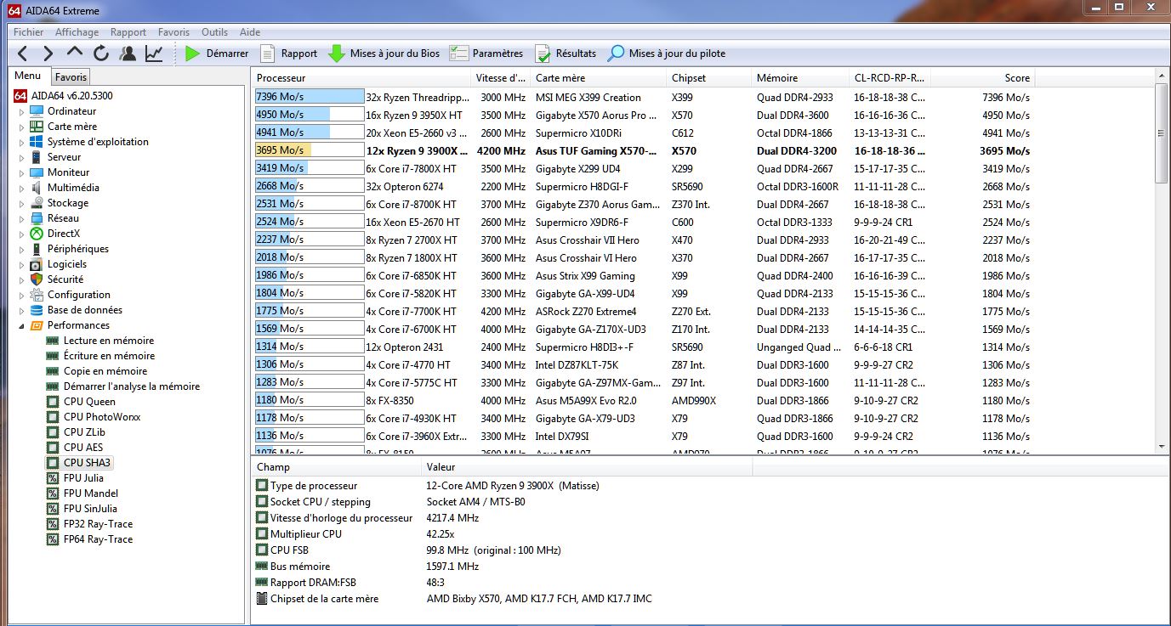The image size is (1171, 626).
Task: Open the CPU AES benchmark
Action: click(83, 448)
